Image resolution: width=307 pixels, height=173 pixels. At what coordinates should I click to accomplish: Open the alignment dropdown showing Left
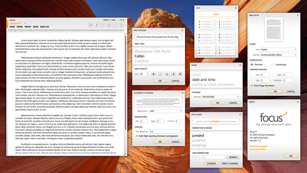point(166,111)
